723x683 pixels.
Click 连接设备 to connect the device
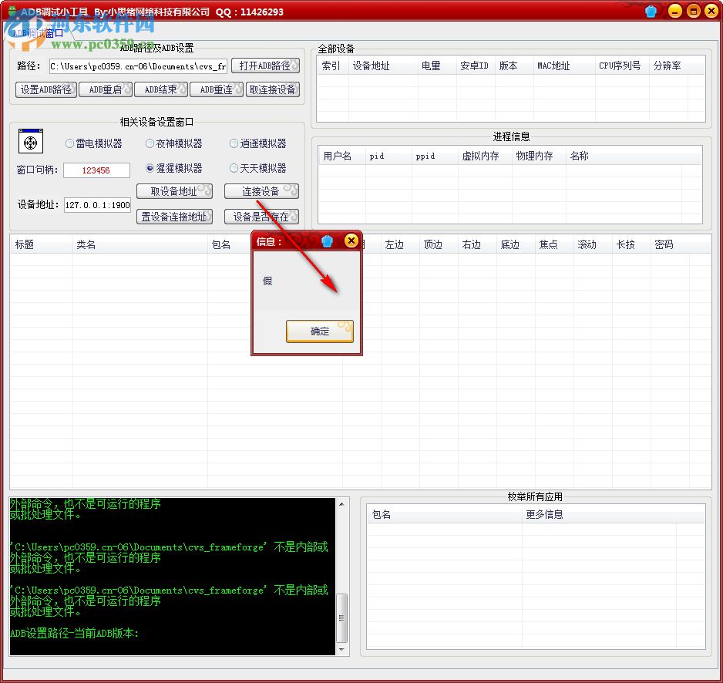(260, 190)
